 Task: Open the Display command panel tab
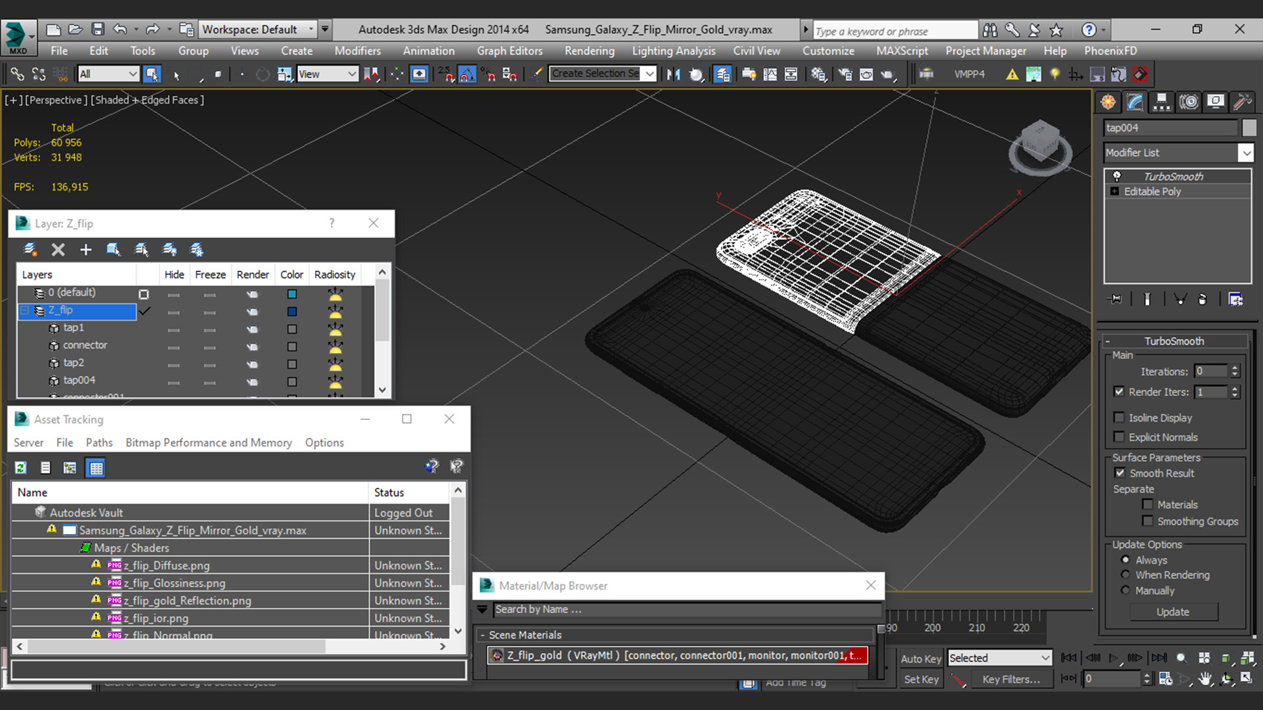click(1216, 102)
